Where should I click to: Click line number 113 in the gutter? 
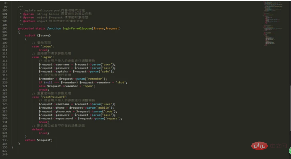[5, 57]
